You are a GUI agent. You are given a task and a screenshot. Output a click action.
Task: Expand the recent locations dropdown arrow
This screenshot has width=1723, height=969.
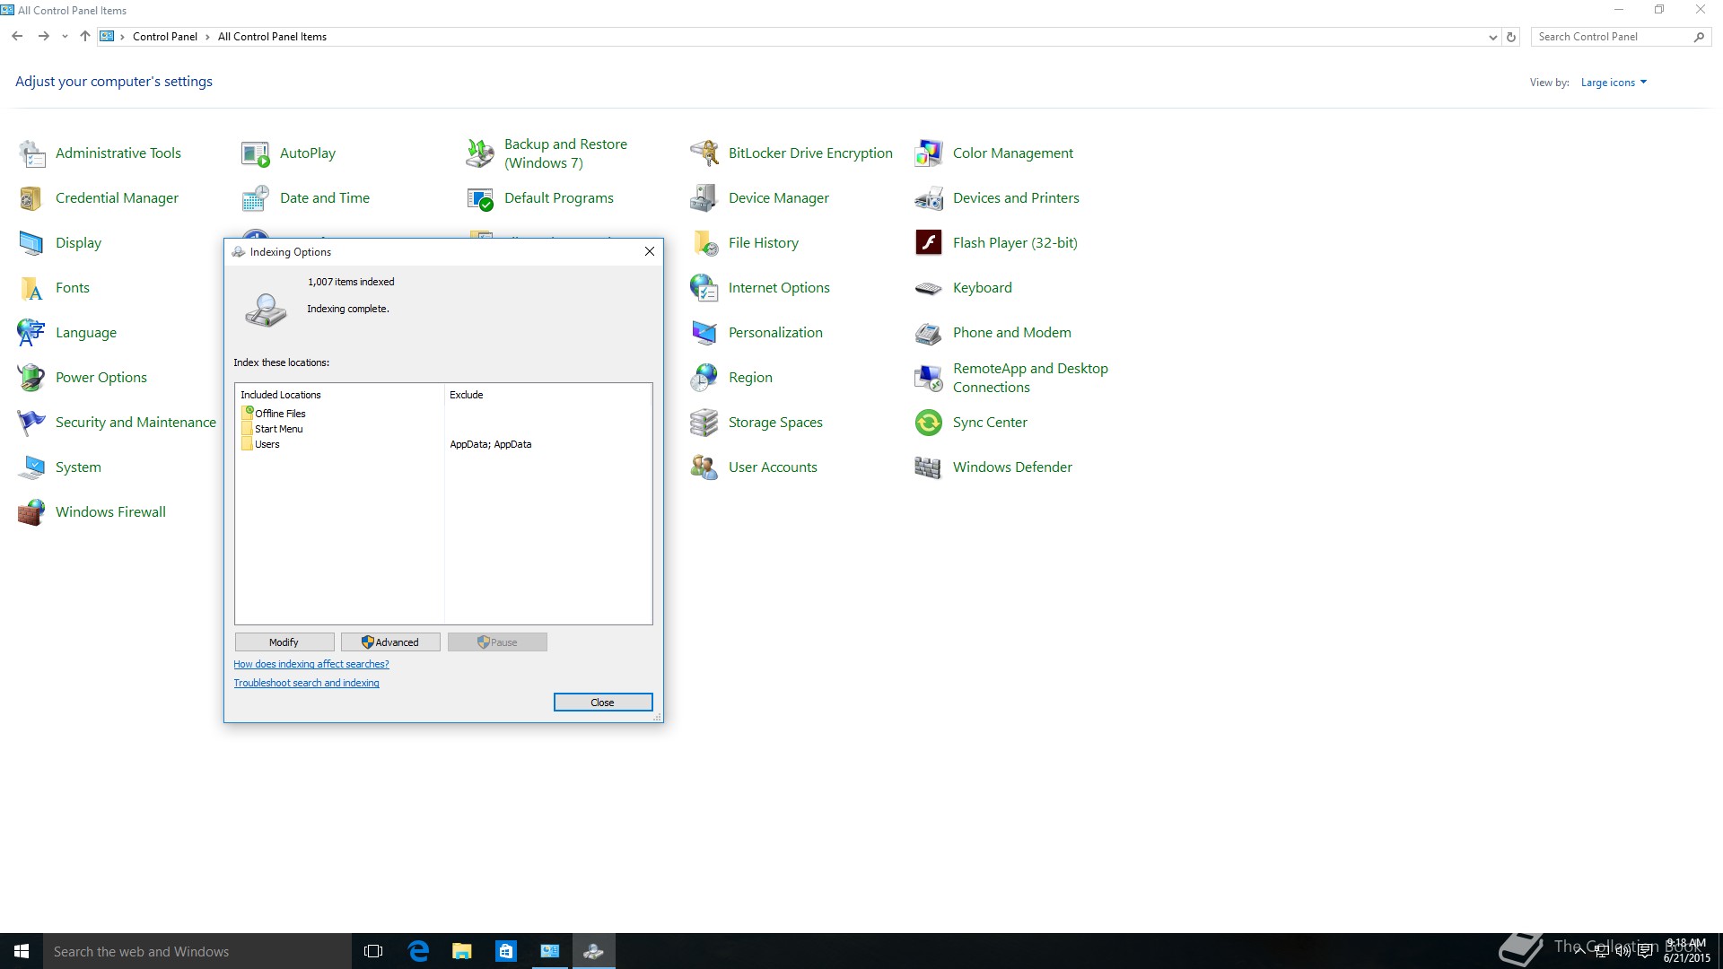pyautogui.click(x=65, y=37)
